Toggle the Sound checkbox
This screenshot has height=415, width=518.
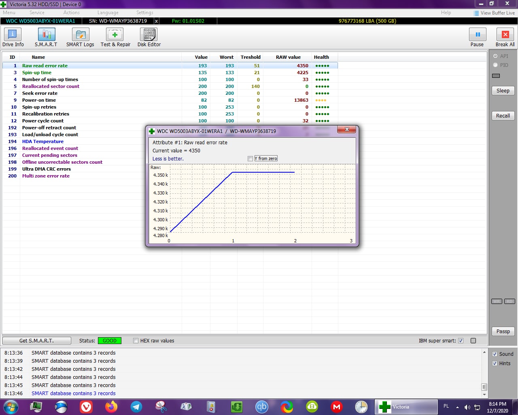(495, 354)
